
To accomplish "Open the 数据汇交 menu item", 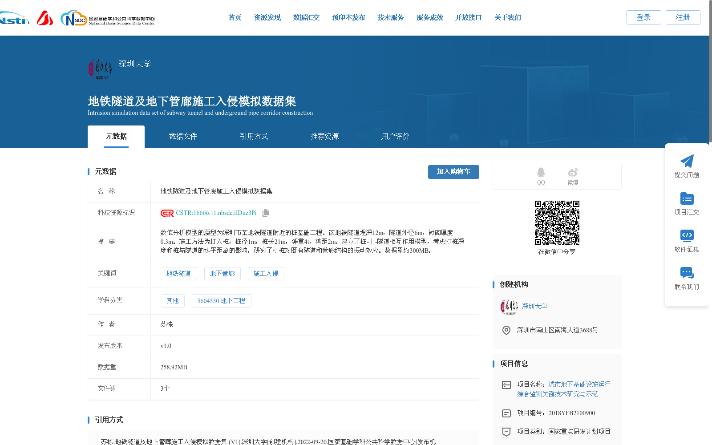I will [306, 18].
